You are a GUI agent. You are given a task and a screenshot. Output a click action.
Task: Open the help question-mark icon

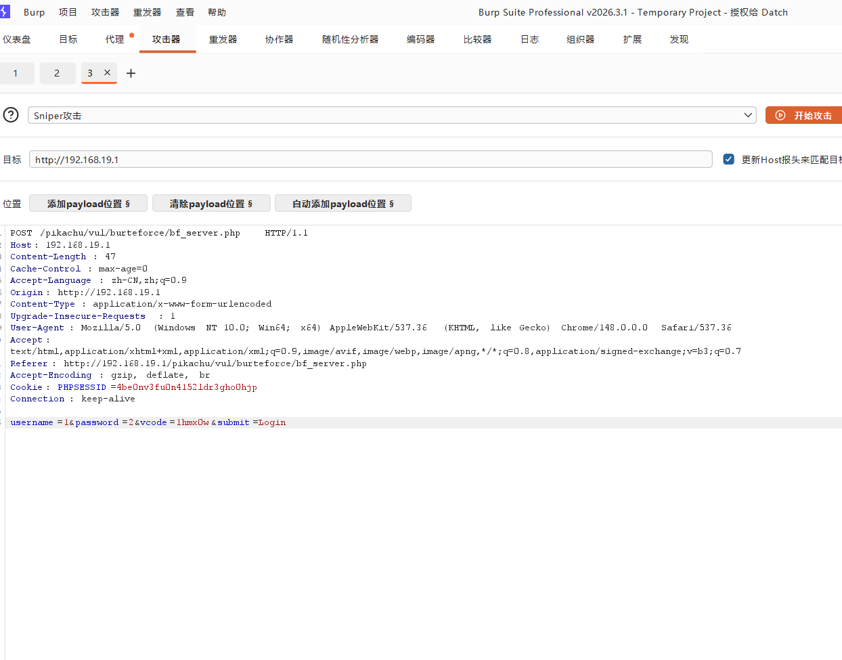(x=11, y=115)
